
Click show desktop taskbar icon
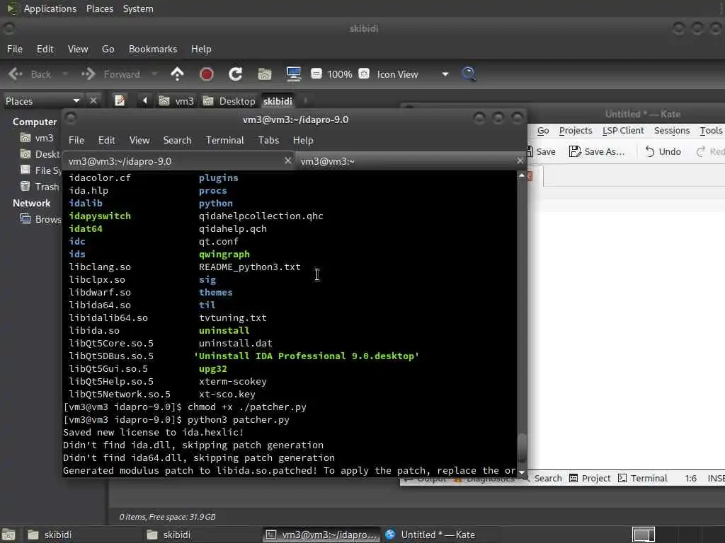tap(8, 535)
